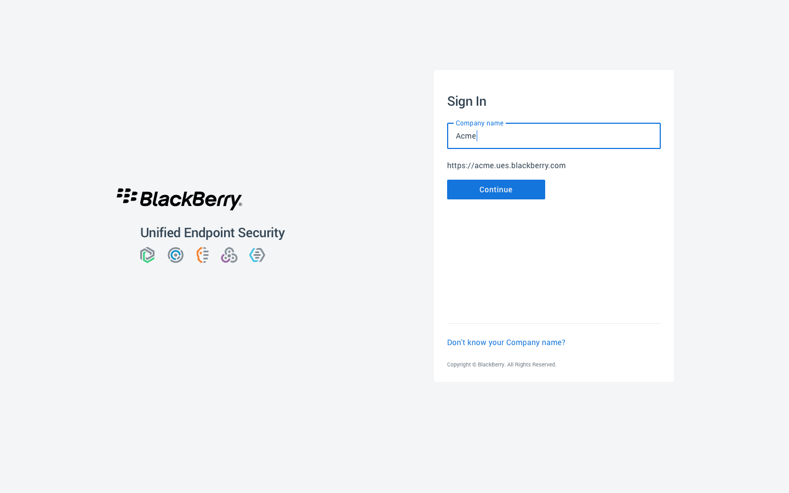
Task: Click the BlackBerry copyright notice text
Action: 501,365
